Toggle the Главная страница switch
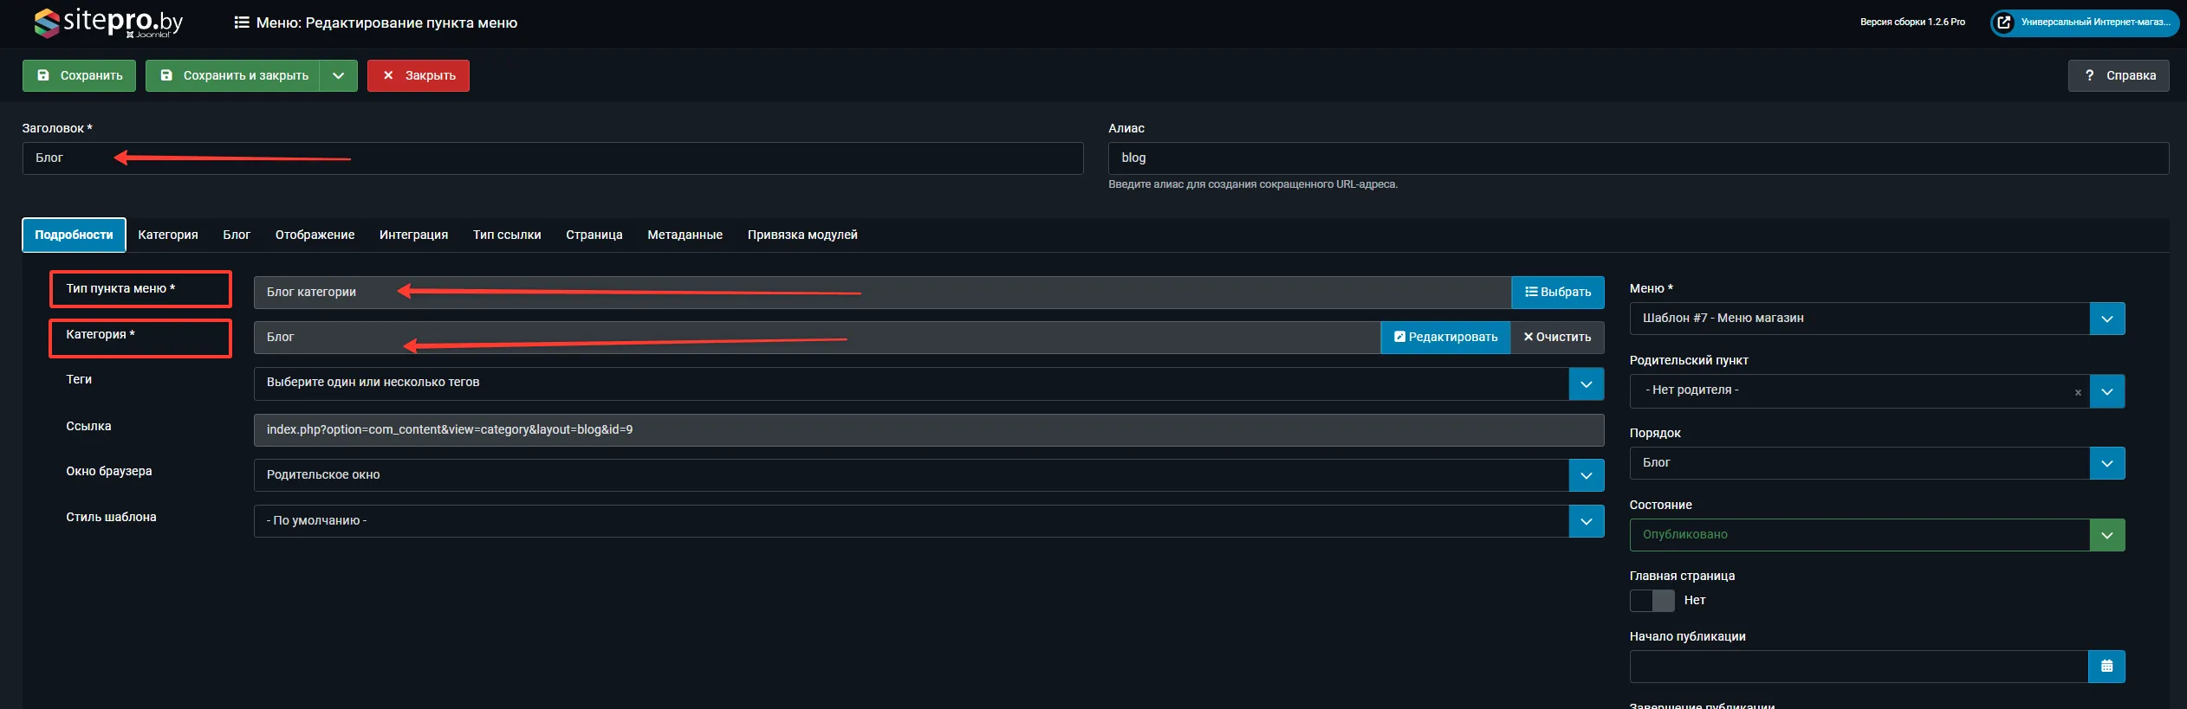This screenshot has width=2187, height=709. 1652,601
